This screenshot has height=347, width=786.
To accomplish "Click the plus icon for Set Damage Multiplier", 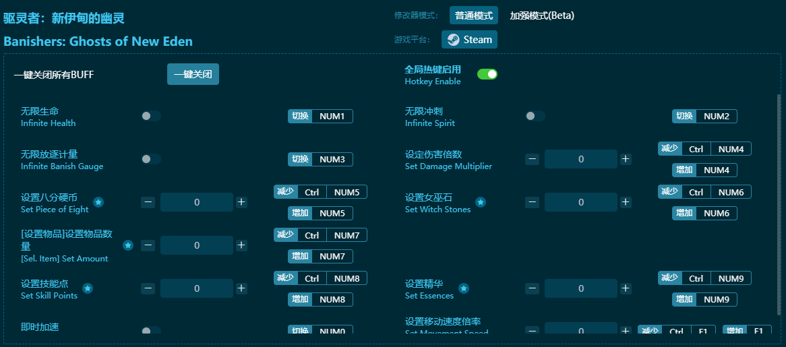I will pyautogui.click(x=626, y=159).
